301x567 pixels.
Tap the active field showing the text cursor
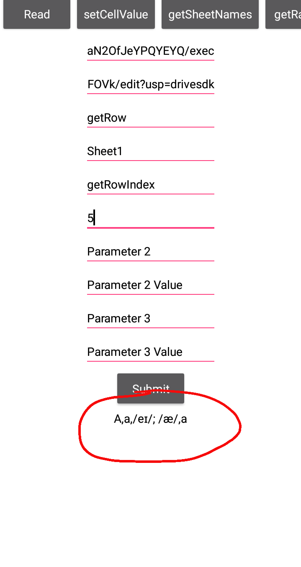point(151,218)
